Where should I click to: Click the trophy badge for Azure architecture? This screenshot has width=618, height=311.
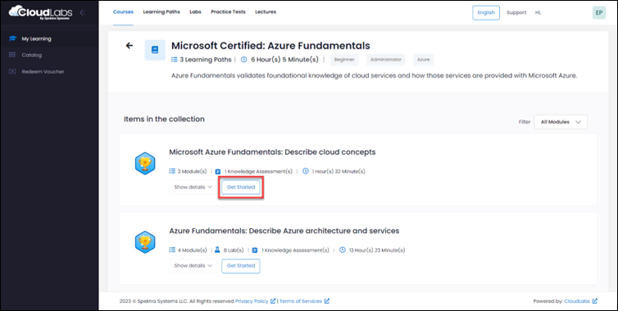[145, 242]
